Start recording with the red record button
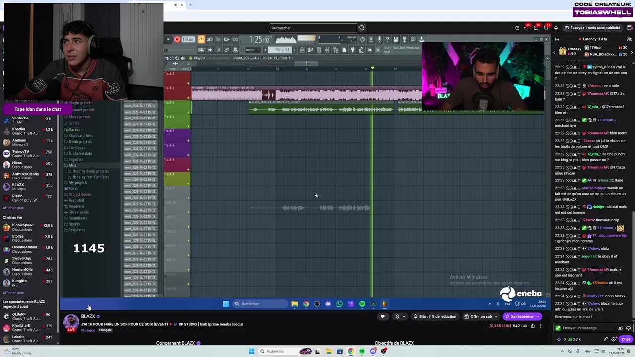Screen dimensions: 635x357 tap(177, 39)
